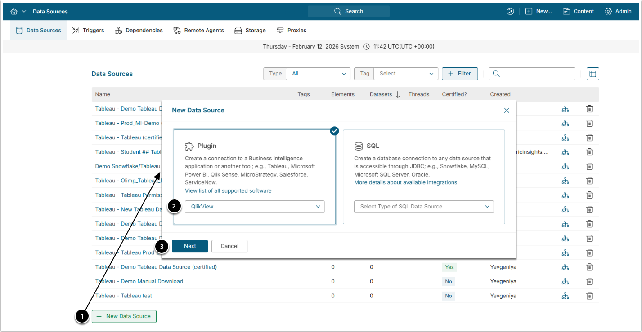Expand the Type filter dropdown
The height and width of the screenshot is (332, 642).
click(318, 74)
